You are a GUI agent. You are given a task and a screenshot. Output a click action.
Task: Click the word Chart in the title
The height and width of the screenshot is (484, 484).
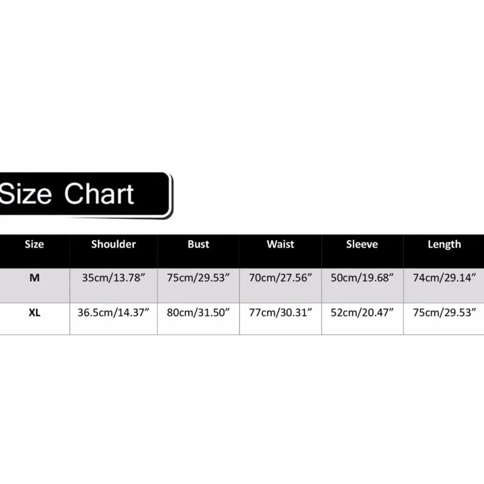[x=99, y=195]
